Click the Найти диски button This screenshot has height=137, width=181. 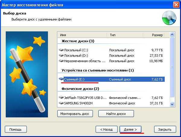point(116,114)
